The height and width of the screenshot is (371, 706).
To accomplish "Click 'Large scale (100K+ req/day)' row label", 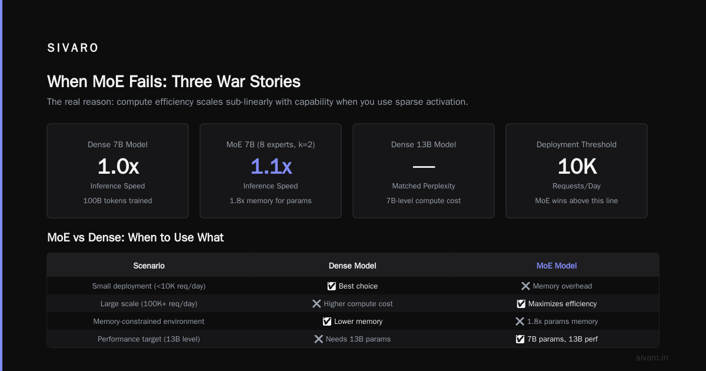I will pos(149,304).
